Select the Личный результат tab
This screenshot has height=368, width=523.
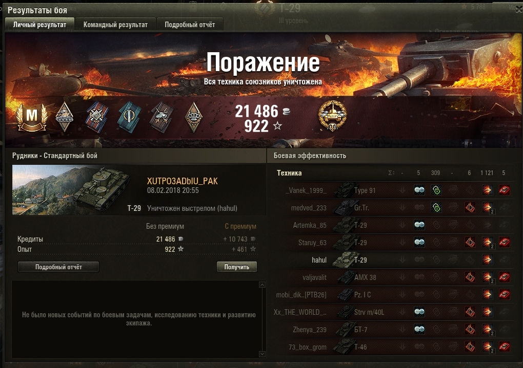pos(39,25)
